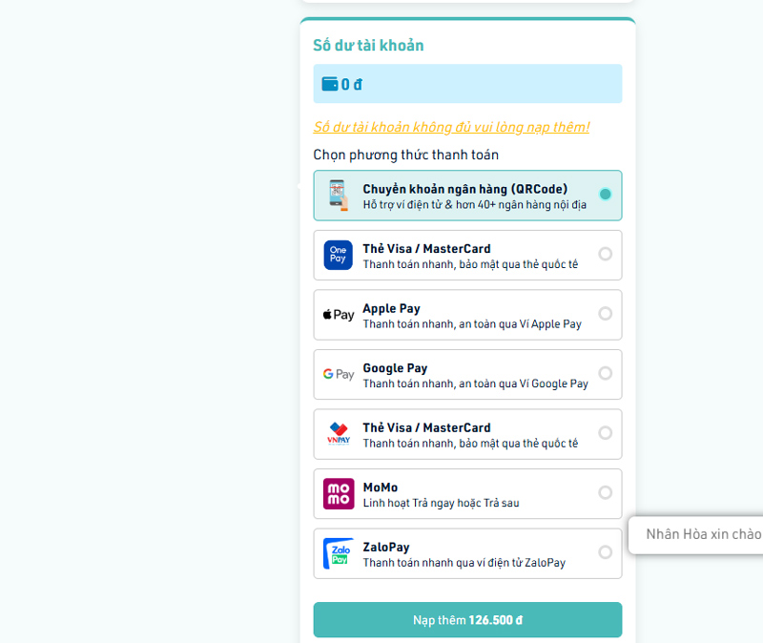Click the Google Pay logo icon
Viewport: 763px width, 643px height.
(338, 374)
